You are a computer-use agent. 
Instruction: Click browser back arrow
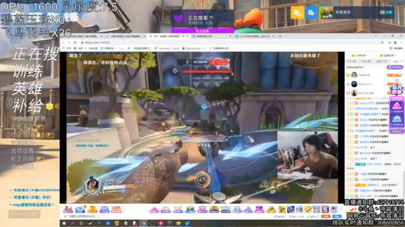point(64,42)
